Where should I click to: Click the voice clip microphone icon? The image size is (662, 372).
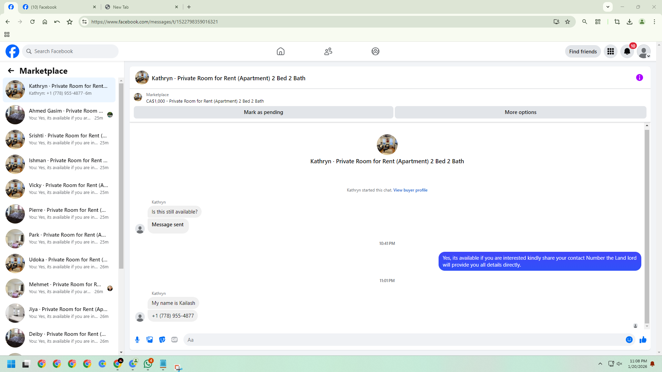click(x=137, y=340)
